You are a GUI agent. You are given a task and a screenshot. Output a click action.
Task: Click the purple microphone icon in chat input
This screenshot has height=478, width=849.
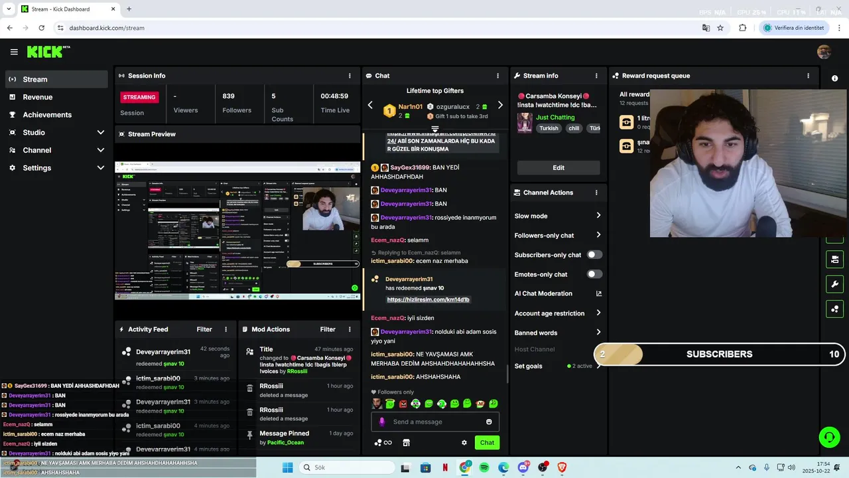pos(381,422)
